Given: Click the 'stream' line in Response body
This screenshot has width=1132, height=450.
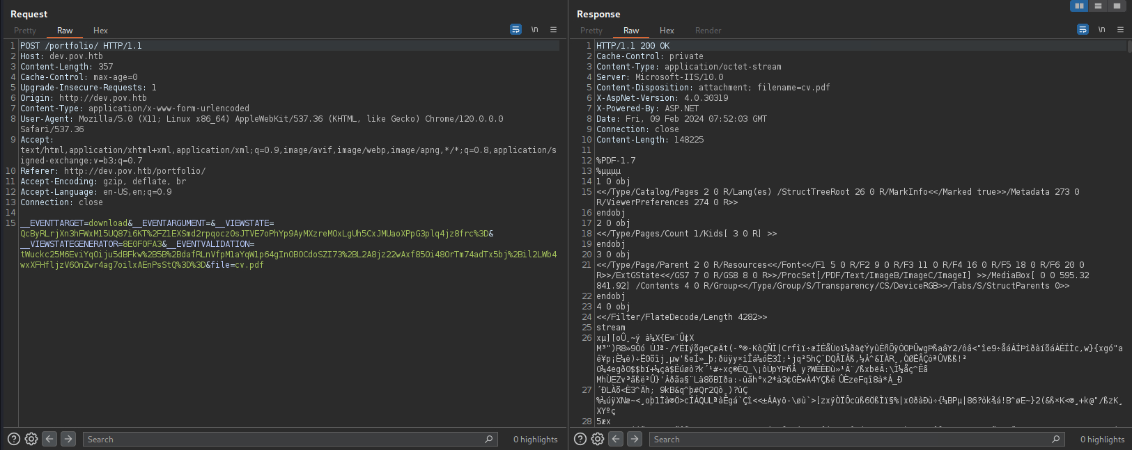Looking at the screenshot, I should tap(611, 328).
